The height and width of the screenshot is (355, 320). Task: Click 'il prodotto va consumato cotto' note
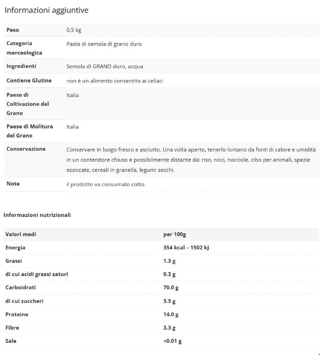tap(106, 184)
